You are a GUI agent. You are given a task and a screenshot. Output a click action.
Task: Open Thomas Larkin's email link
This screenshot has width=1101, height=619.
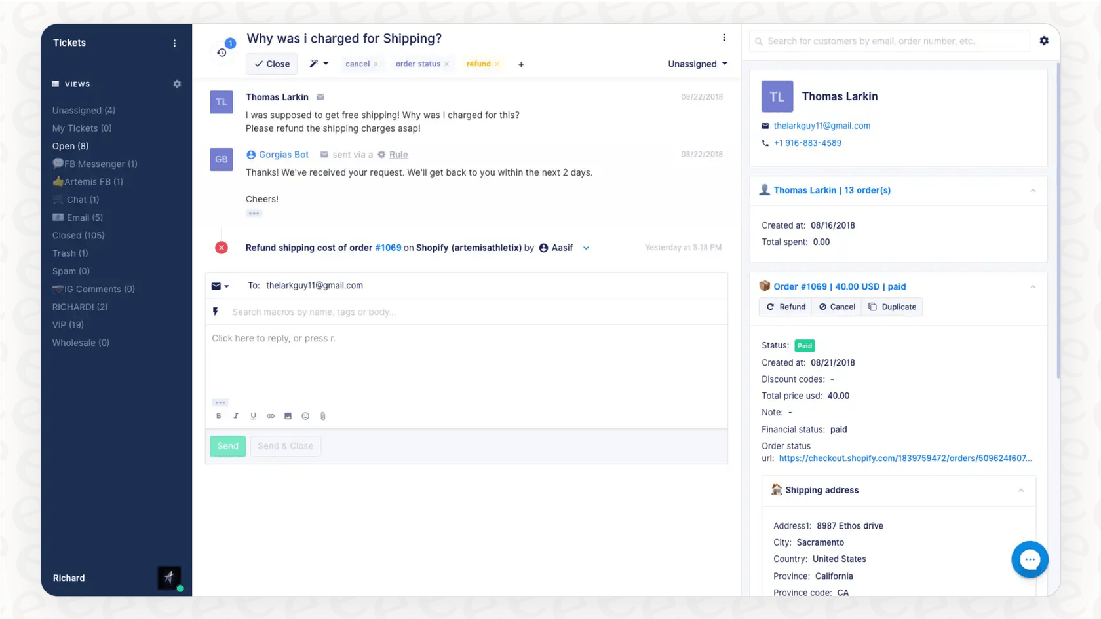point(822,126)
